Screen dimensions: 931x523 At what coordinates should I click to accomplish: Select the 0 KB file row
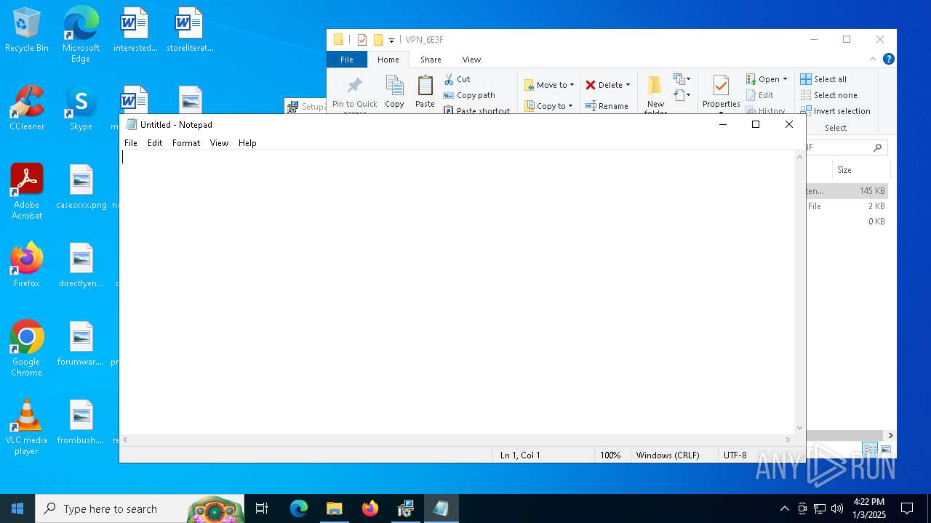point(847,222)
